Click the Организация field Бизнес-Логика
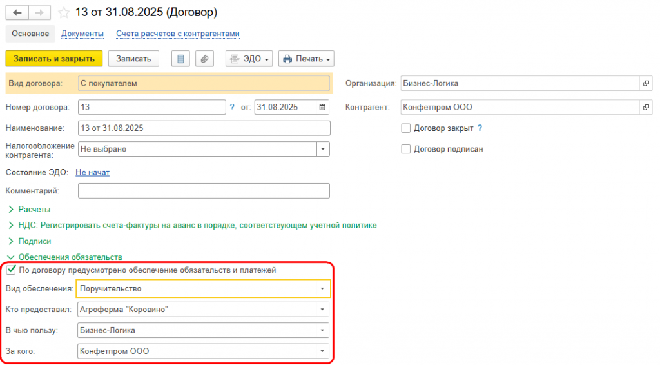The image size is (660, 365). (520, 83)
